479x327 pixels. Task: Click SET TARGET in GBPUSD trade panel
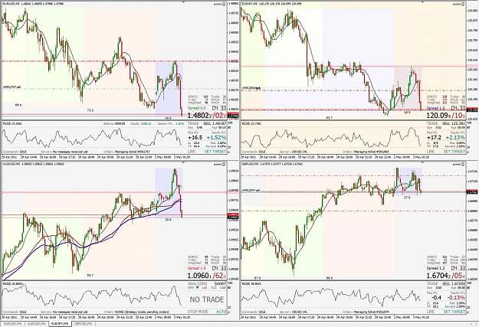454,312
